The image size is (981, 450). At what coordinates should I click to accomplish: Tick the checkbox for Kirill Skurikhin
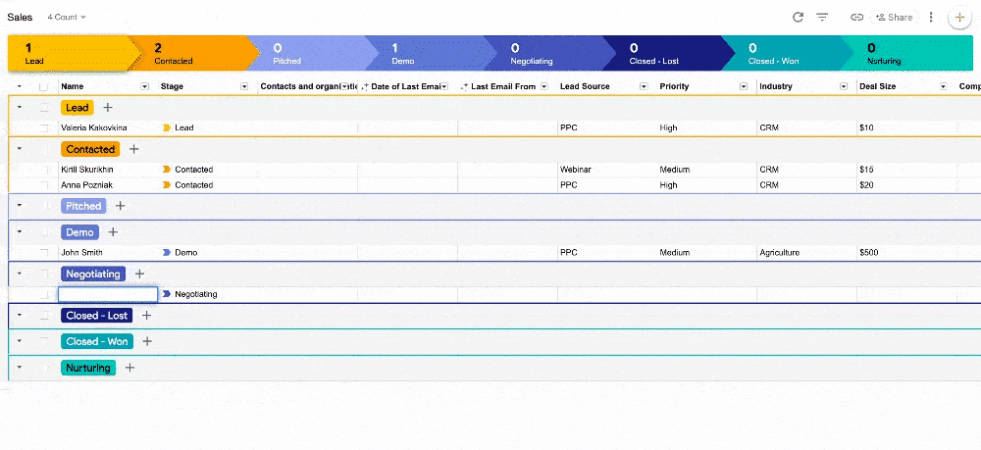[44, 170]
